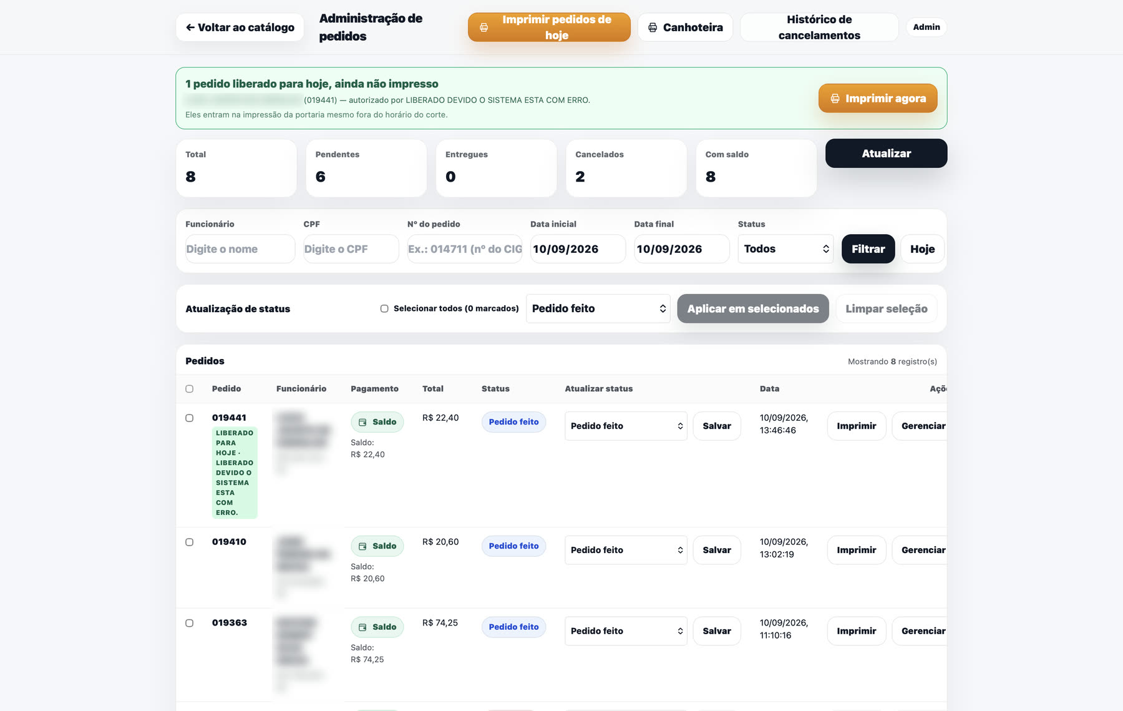Click the Hoje filter button
Screen dimensions: 1123x711
pyautogui.click(x=922, y=249)
